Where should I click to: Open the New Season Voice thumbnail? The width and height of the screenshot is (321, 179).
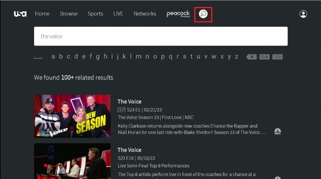pyautogui.click(x=72, y=116)
